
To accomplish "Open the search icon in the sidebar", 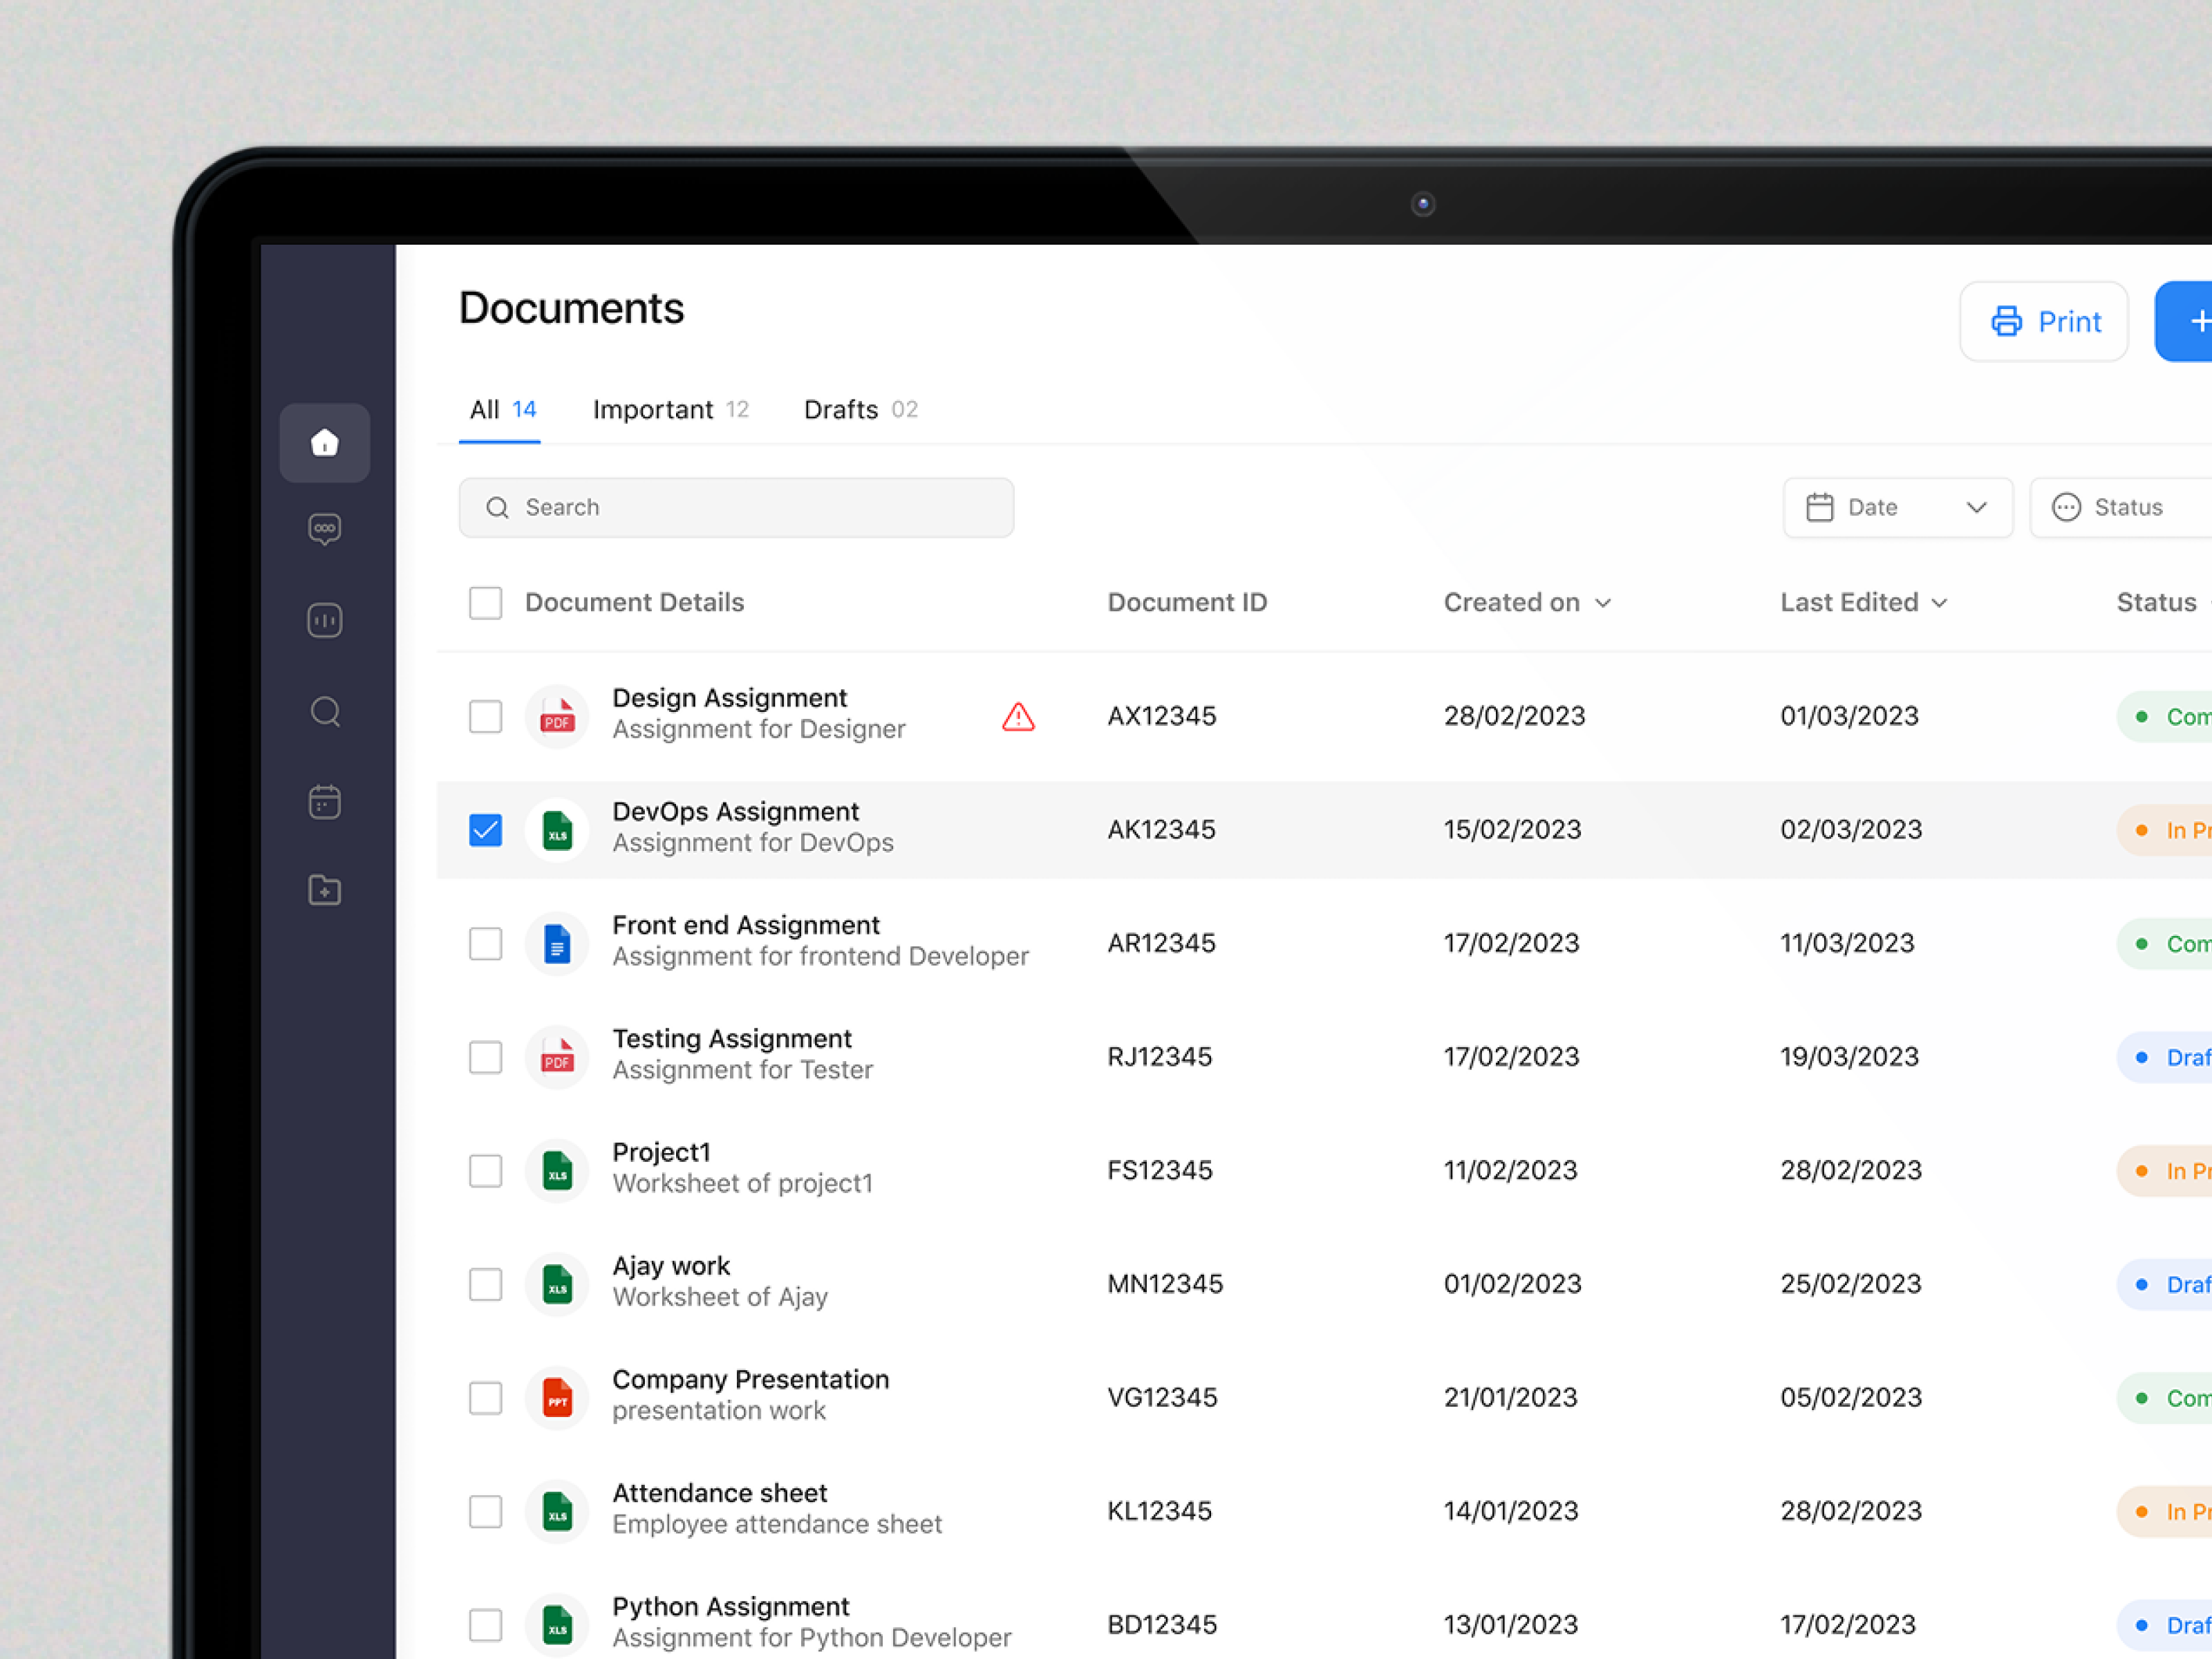I will pyautogui.click(x=324, y=711).
